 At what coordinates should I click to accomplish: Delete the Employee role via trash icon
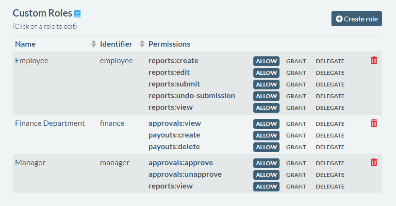point(374,61)
